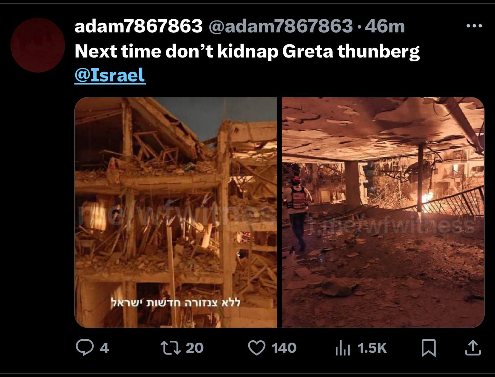The image size is (495, 377).
Task: Click the adam7867863 display name
Action: click(x=138, y=26)
